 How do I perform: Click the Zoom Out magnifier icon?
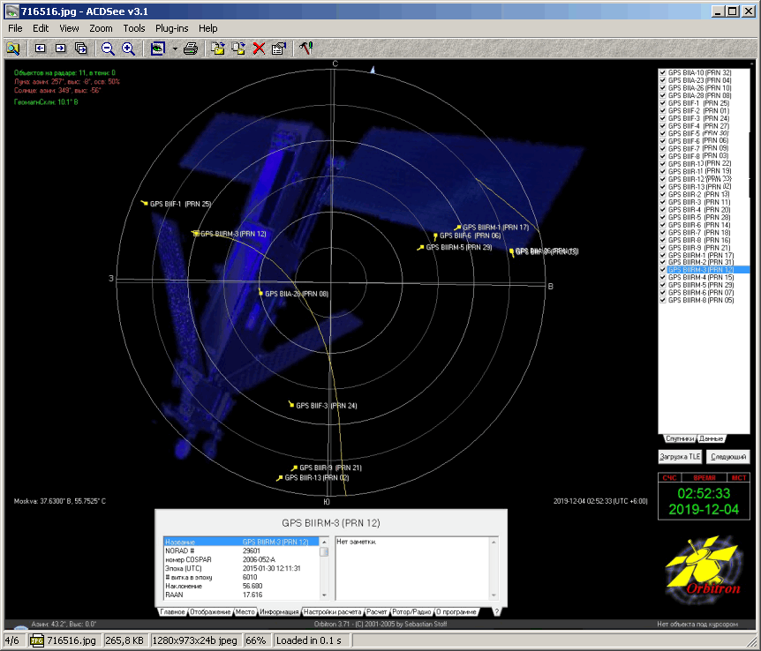tap(108, 49)
